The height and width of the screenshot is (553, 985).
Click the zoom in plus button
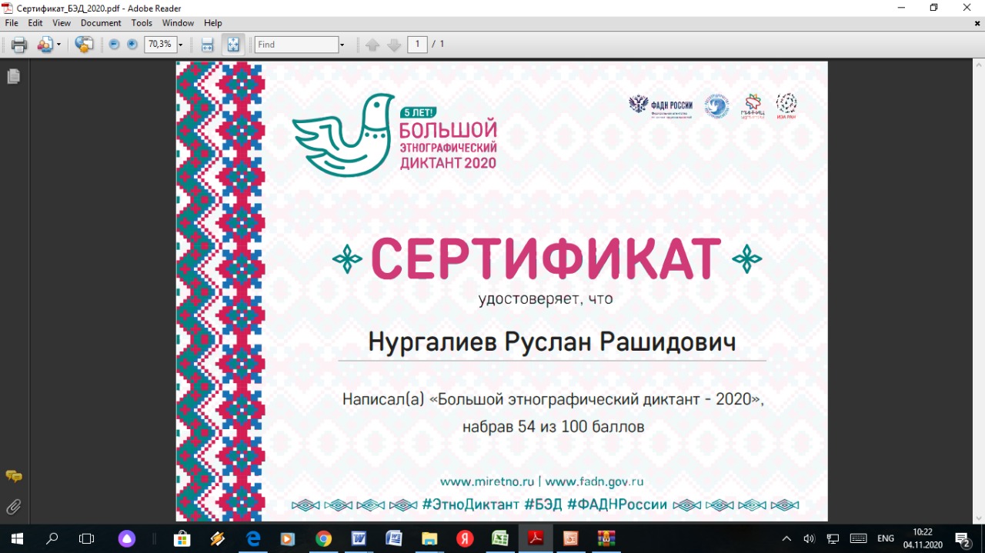tap(132, 45)
